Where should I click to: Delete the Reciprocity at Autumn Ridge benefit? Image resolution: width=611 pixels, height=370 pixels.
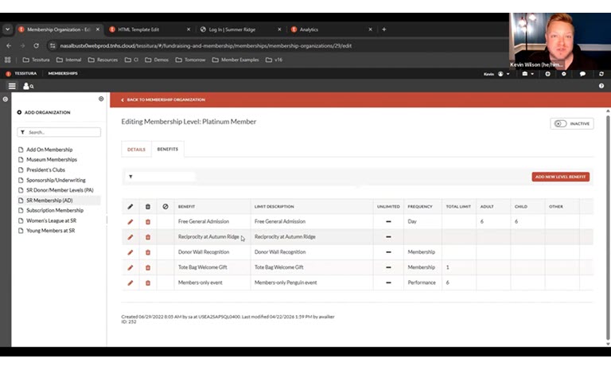148,237
